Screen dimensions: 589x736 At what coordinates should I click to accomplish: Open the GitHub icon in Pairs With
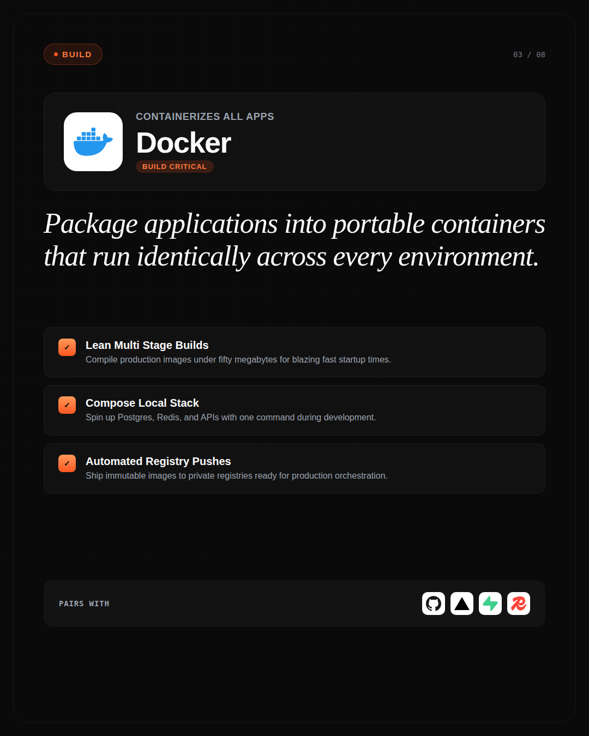click(x=434, y=604)
